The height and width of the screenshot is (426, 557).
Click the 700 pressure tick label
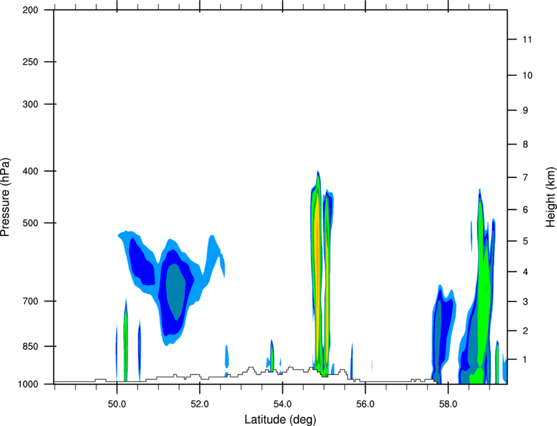tap(30, 301)
